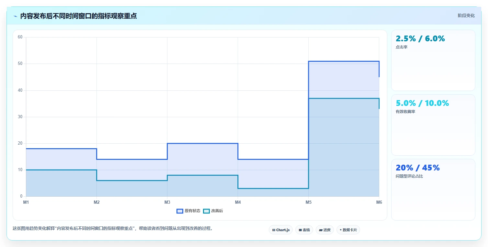Click the y-axis value 40
Viewport: 488px width, 247px height.
pyautogui.click(x=20, y=90)
